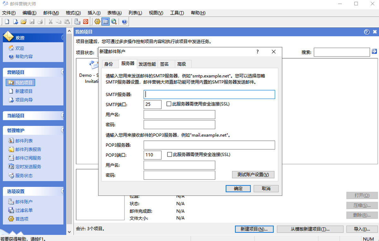Click 从模板新建项目(T)... button
379x241 pixels.
(310, 229)
